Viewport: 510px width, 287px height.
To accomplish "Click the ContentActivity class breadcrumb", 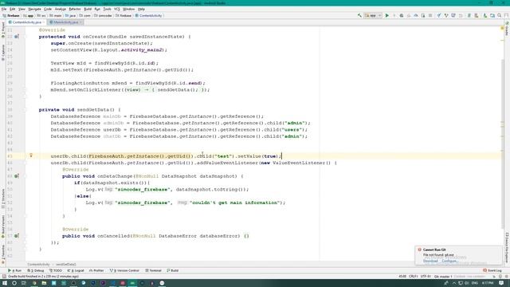I will [149, 15].
